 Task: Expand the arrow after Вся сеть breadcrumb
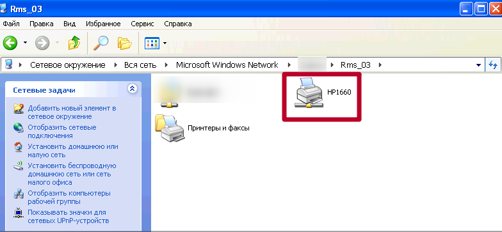click(x=166, y=65)
